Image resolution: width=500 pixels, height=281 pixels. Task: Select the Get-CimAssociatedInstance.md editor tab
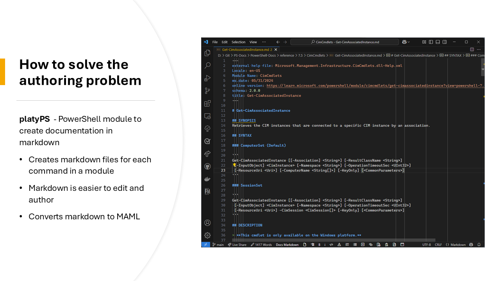[244, 50]
